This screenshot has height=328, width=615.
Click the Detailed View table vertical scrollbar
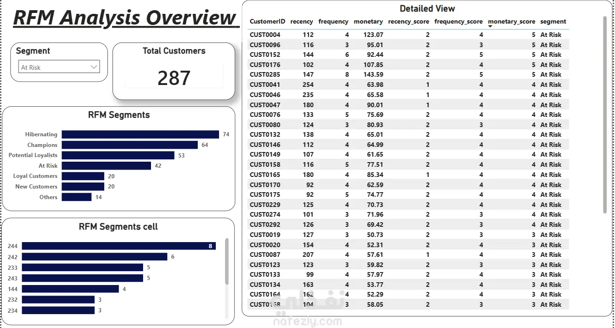coord(605,115)
